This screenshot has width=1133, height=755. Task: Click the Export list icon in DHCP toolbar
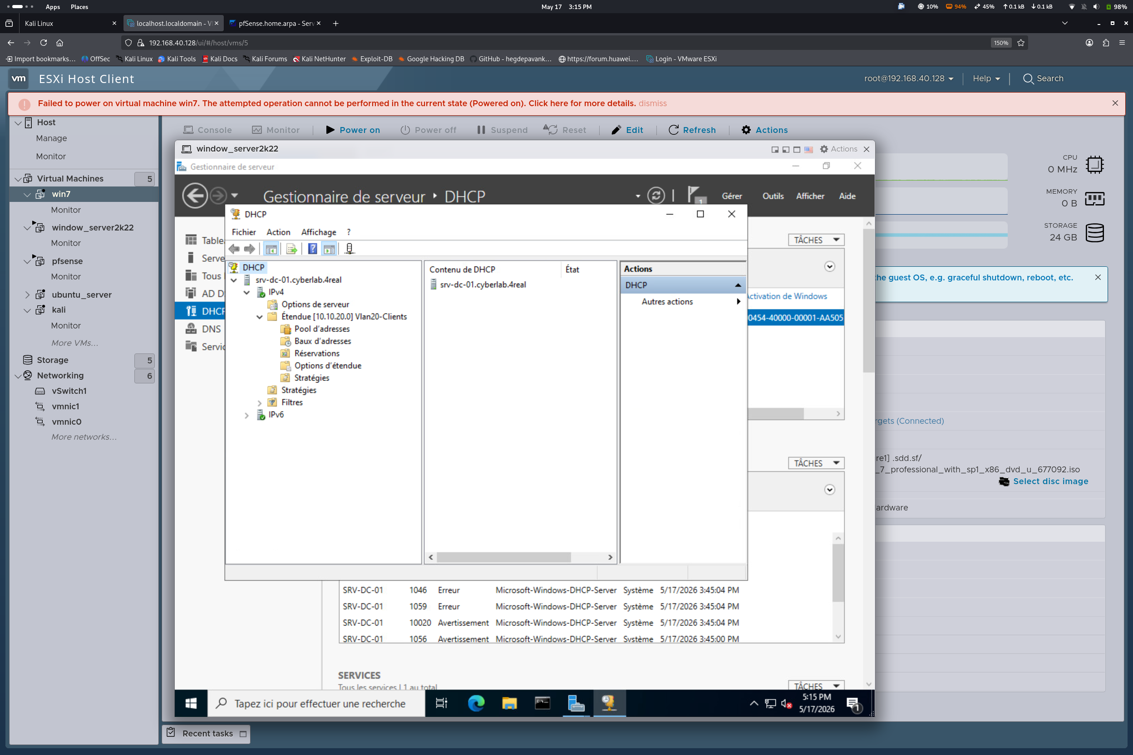click(x=291, y=249)
